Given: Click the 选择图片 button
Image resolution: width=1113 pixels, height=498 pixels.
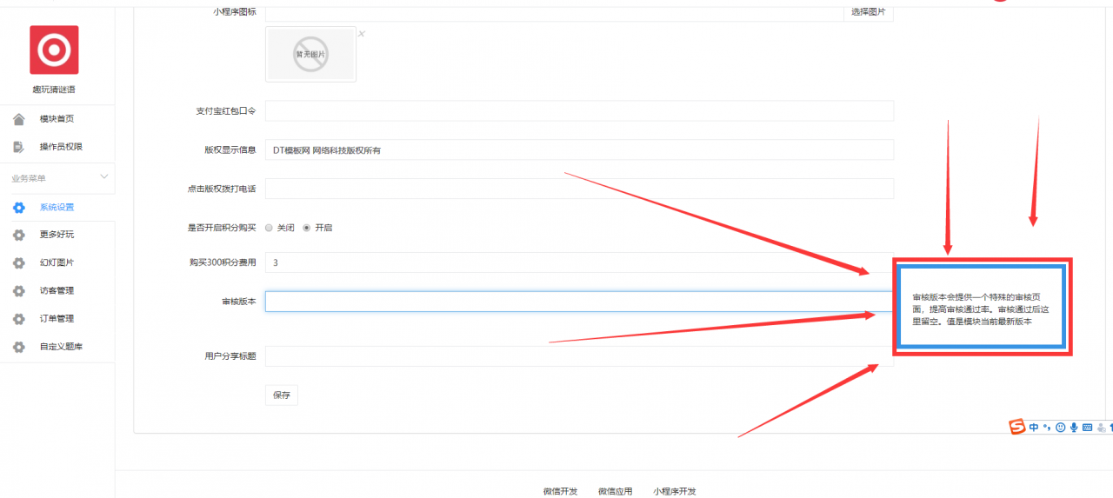Looking at the screenshot, I should coord(869,12).
